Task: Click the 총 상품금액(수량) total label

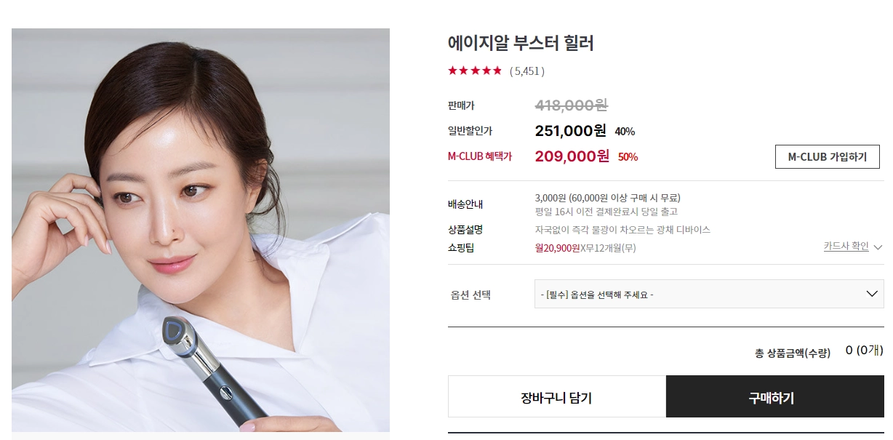Action: pos(793,353)
